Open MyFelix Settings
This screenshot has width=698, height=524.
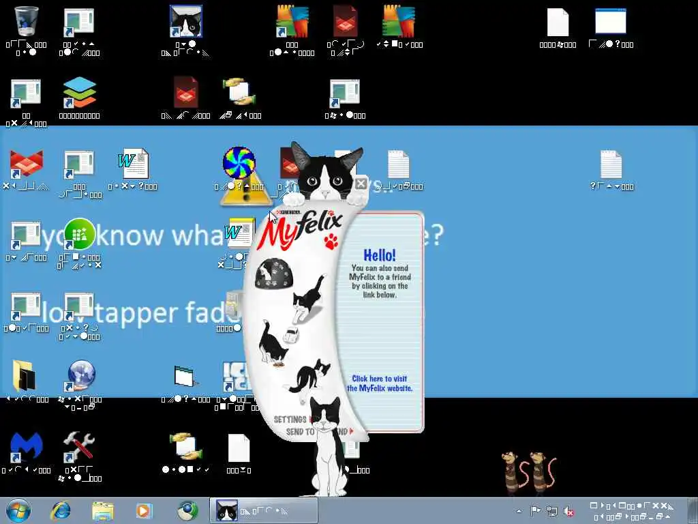click(x=290, y=420)
